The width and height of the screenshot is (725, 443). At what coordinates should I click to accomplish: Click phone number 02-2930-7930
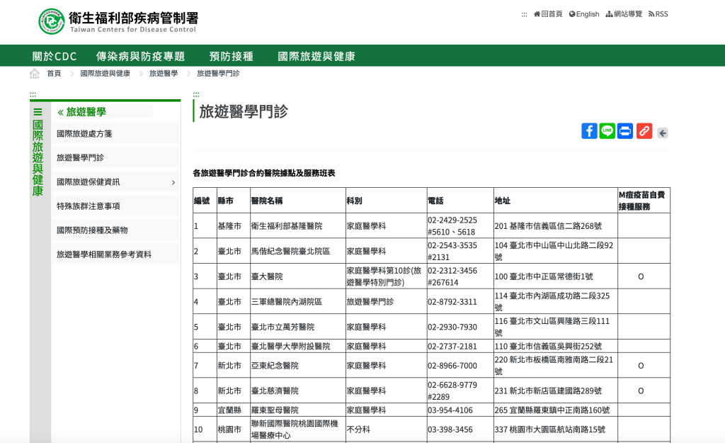452,327
